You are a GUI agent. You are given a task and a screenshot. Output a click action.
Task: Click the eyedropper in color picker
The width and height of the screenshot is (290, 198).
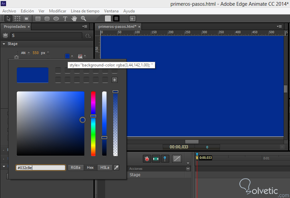click(116, 167)
